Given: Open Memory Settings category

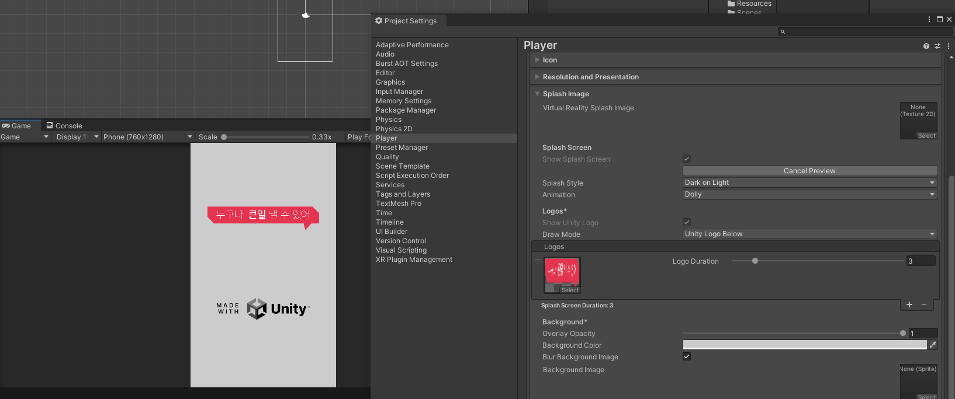Looking at the screenshot, I should click(x=403, y=101).
